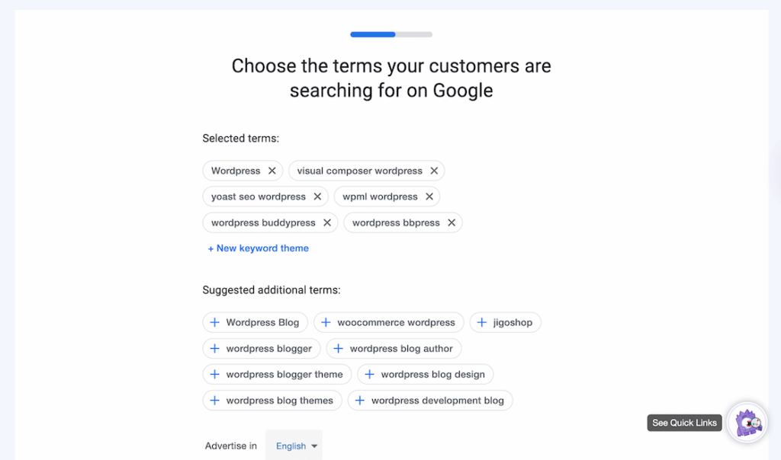Click See Quick Links

[683, 423]
